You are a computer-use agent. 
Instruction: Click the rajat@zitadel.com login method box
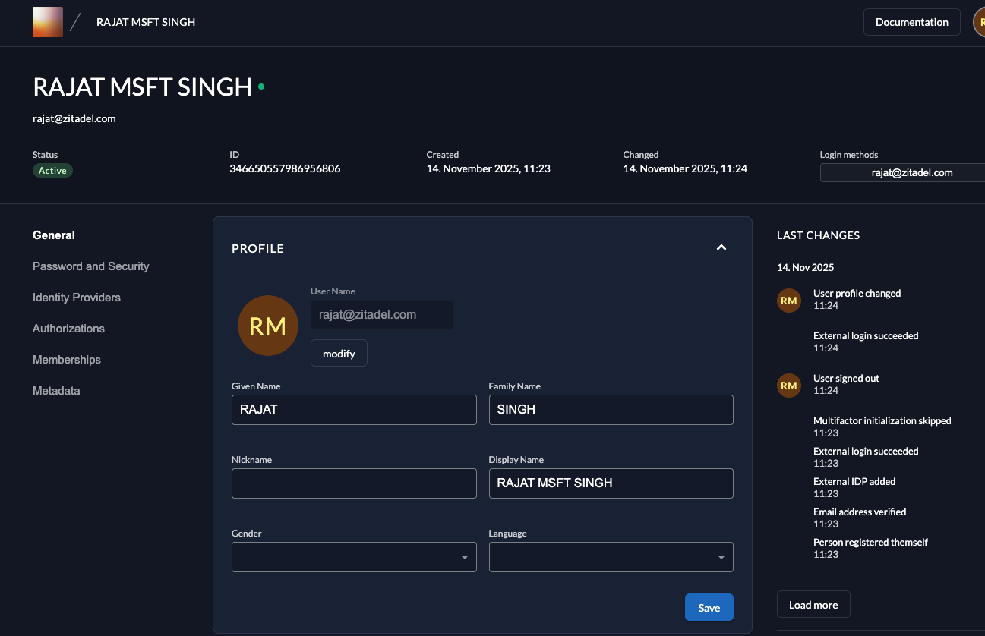[902, 173]
